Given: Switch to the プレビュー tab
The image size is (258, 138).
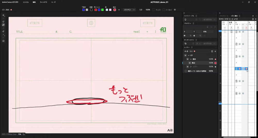Looking at the screenshot, I should tap(224, 16).
